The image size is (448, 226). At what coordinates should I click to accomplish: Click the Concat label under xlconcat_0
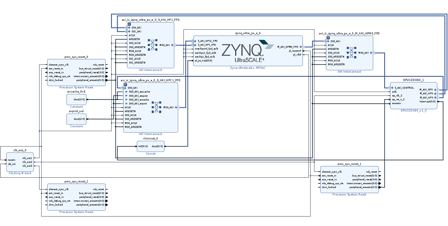click(151, 154)
